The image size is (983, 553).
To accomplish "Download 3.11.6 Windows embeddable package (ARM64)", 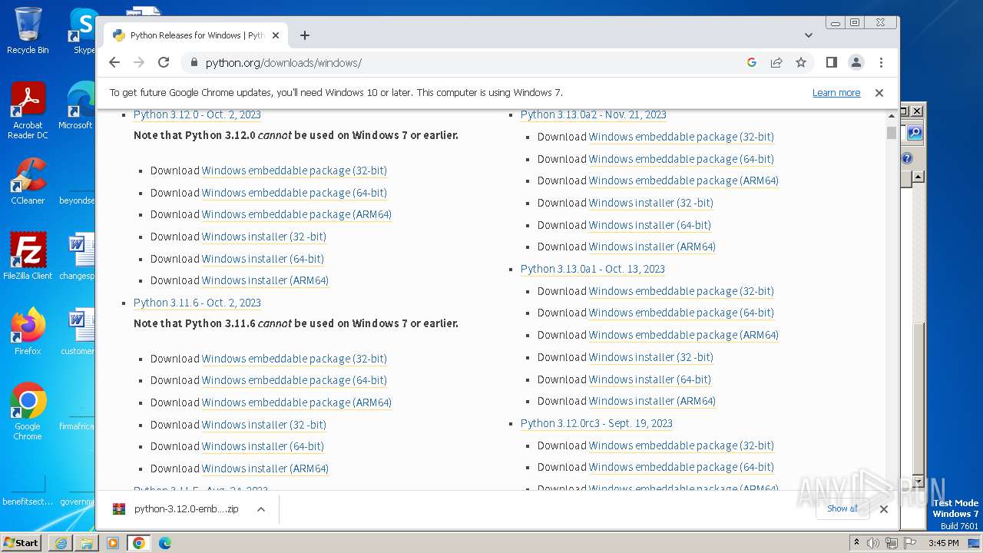I will click(x=296, y=402).
